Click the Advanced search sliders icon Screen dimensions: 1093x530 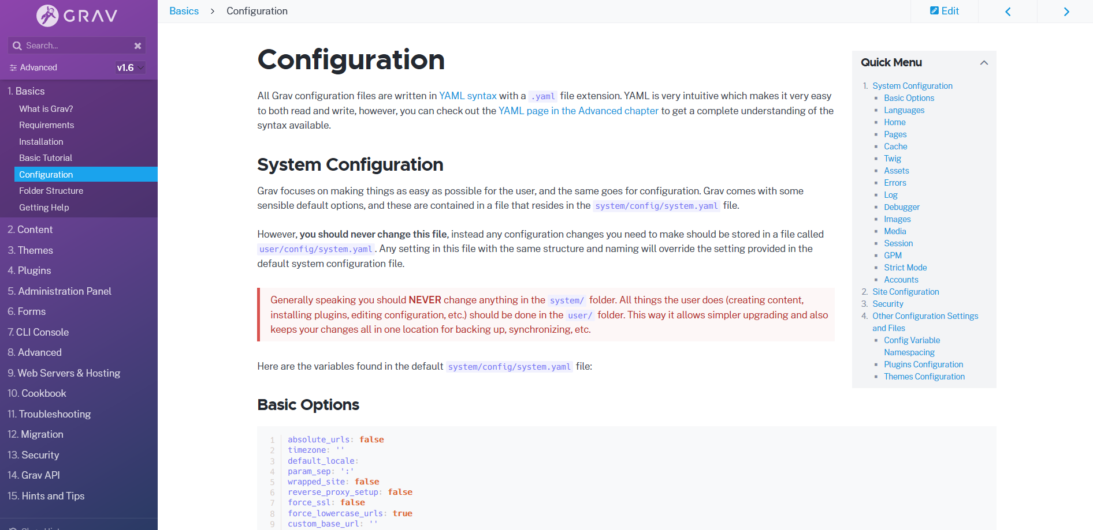coord(13,67)
